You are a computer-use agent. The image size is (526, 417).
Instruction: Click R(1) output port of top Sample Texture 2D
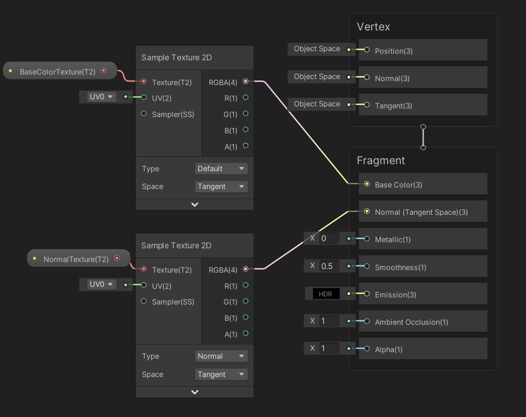pyautogui.click(x=246, y=97)
